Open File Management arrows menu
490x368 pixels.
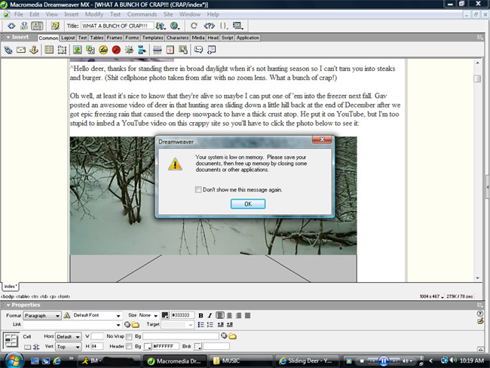[161, 26]
